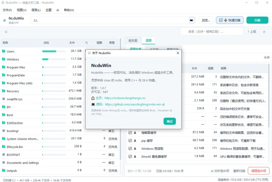Click the EFI folder icon

click(4, 107)
